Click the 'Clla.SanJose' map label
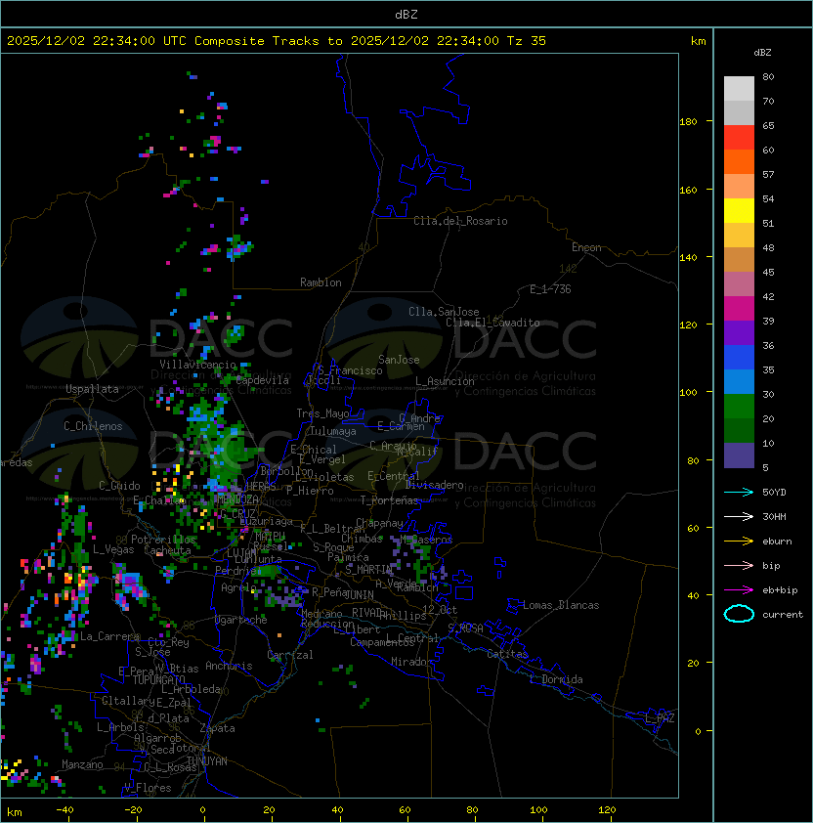The image size is (813, 823). 444,312
